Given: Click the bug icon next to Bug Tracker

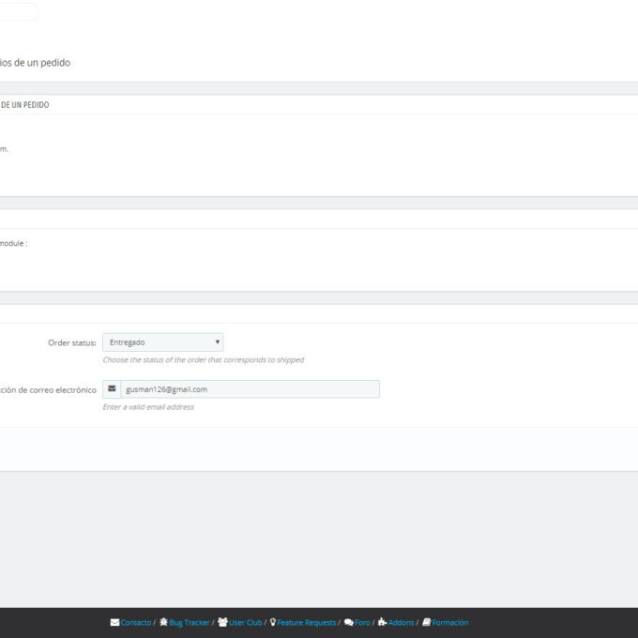Looking at the screenshot, I should [x=163, y=622].
